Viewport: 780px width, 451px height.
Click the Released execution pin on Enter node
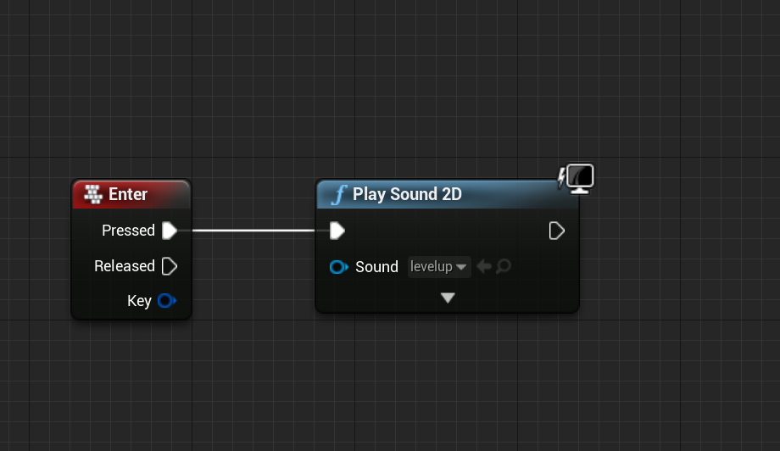tap(170, 266)
